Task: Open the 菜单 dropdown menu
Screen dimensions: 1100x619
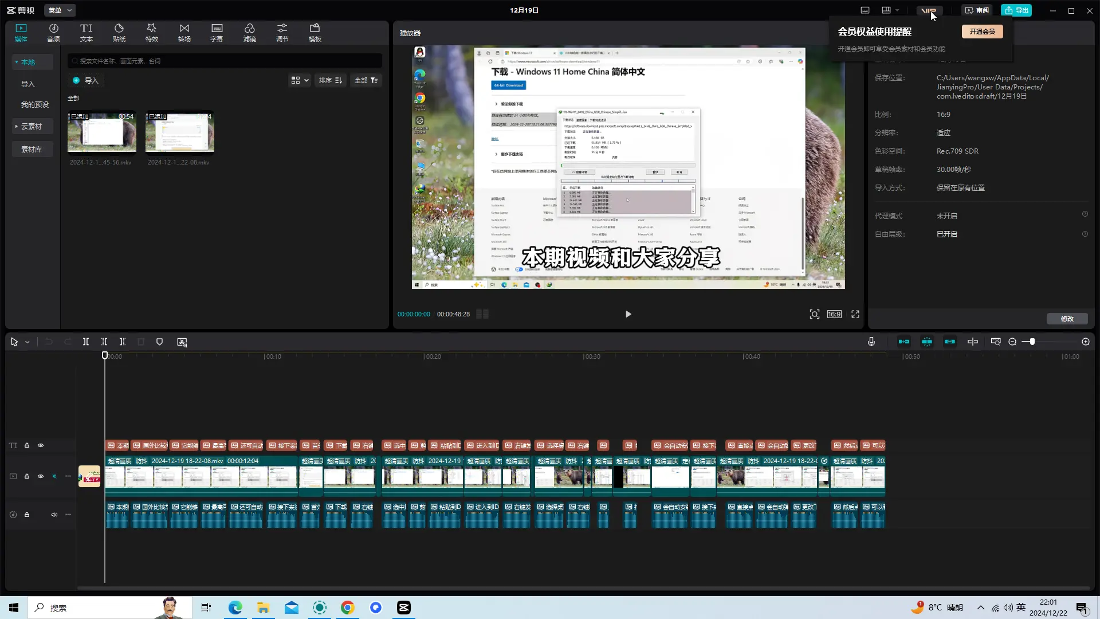Action: pos(60,10)
